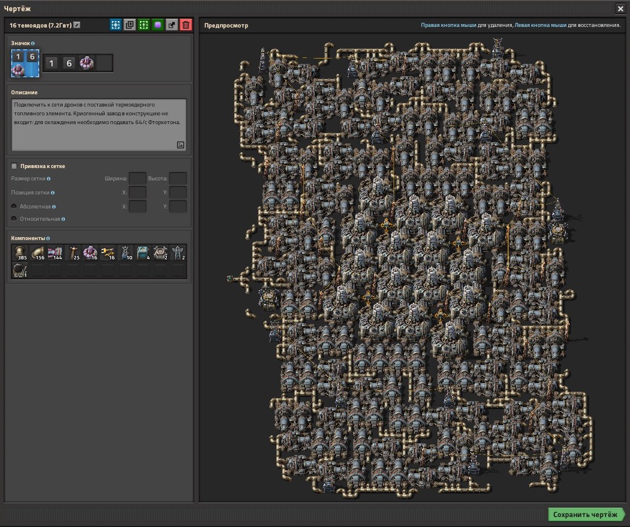The height and width of the screenshot is (527, 630).
Task: Click blue select new contents icon
Action: [116, 25]
